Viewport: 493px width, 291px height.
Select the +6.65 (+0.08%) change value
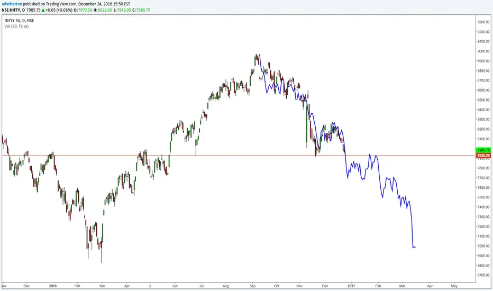(x=59, y=10)
